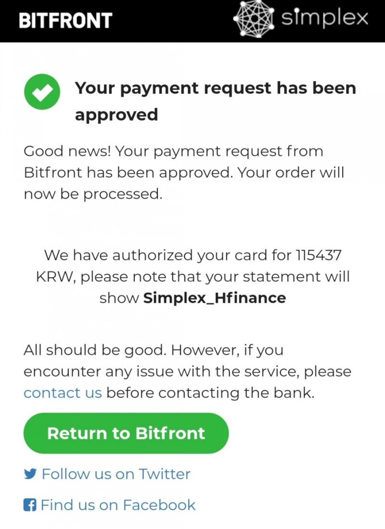Screen dimensions: 385x529
Task: Click the bold Simplex_Hfinance statement name
Action: 215,298
